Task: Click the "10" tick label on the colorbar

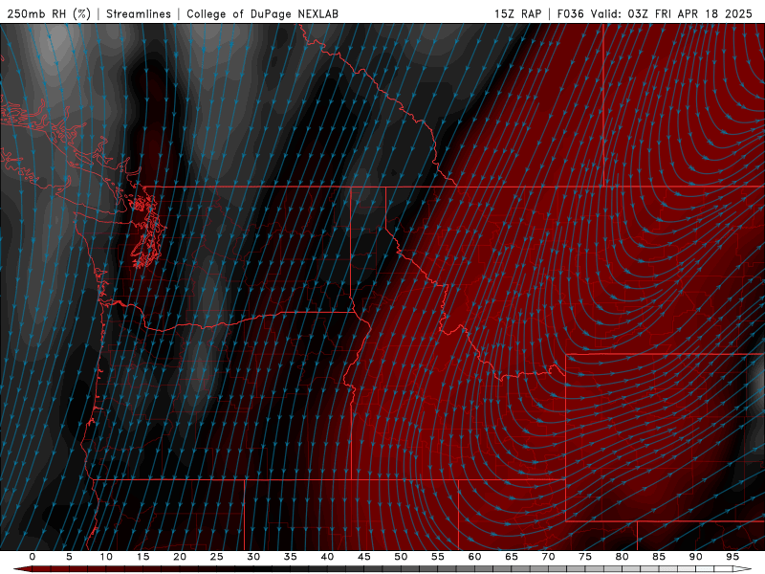Action: coord(106,557)
